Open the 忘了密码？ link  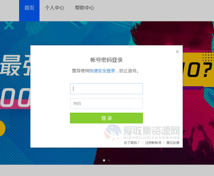[x=132, y=143]
